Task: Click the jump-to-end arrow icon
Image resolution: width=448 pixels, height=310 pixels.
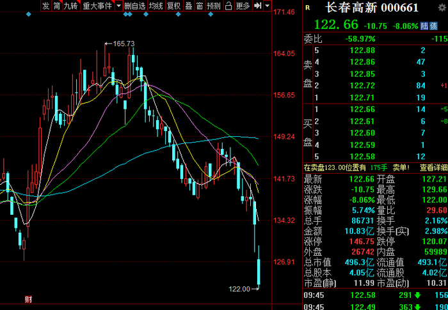Action: click(258, 6)
